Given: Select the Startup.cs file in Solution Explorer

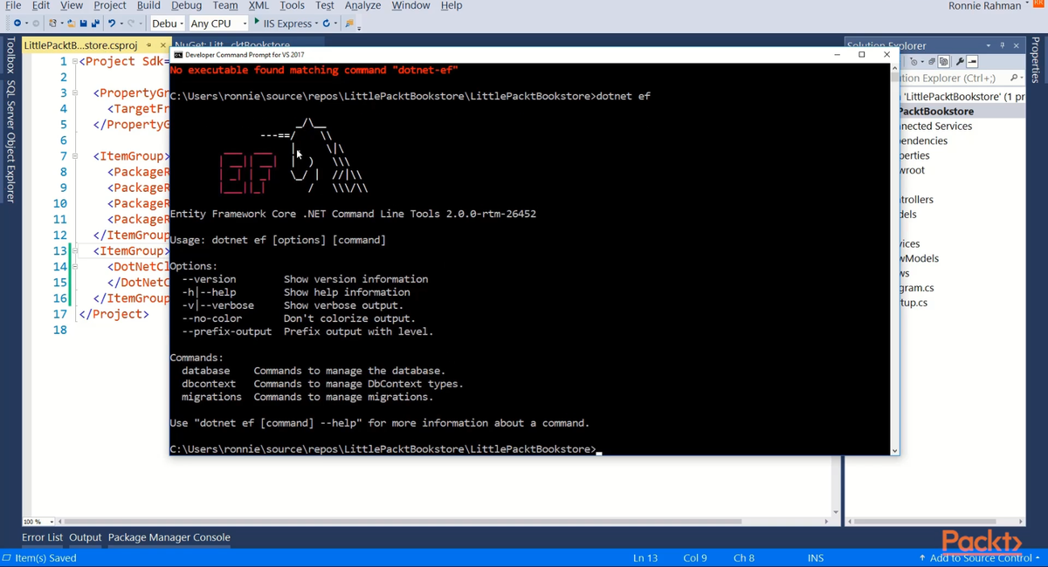Looking at the screenshot, I should pos(914,302).
